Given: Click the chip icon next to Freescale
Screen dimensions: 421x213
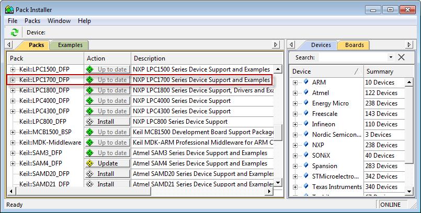Looking at the screenshot, I should [x=306, y=114].
